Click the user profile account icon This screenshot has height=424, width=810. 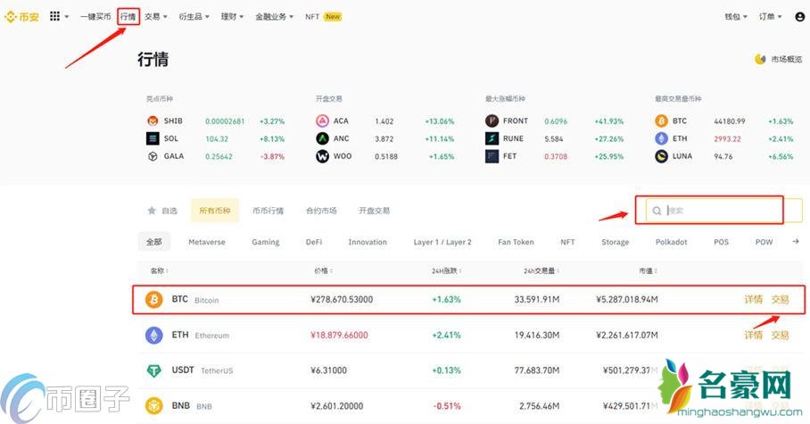[799, 16]
